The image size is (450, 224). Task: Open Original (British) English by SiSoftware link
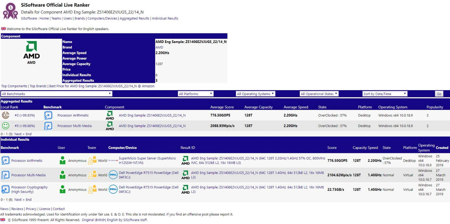(x=115, y=220)
